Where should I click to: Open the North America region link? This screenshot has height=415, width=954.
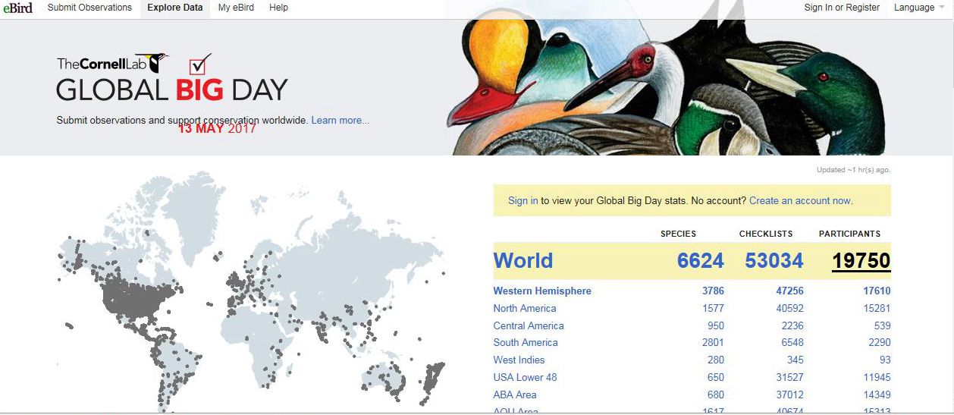(524, 309)
